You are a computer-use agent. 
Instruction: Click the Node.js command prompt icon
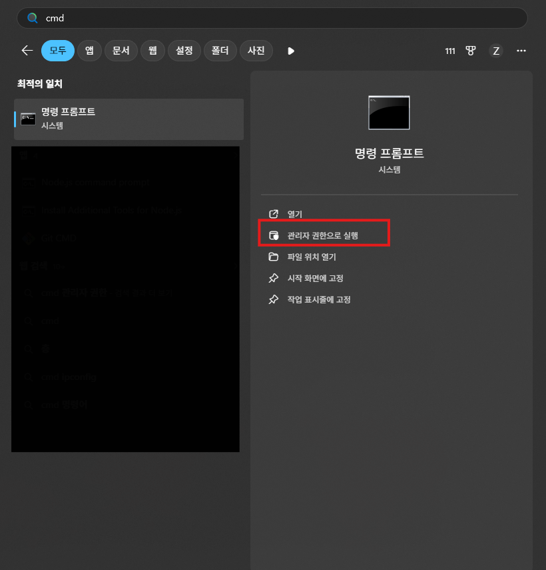click(29, 183)
